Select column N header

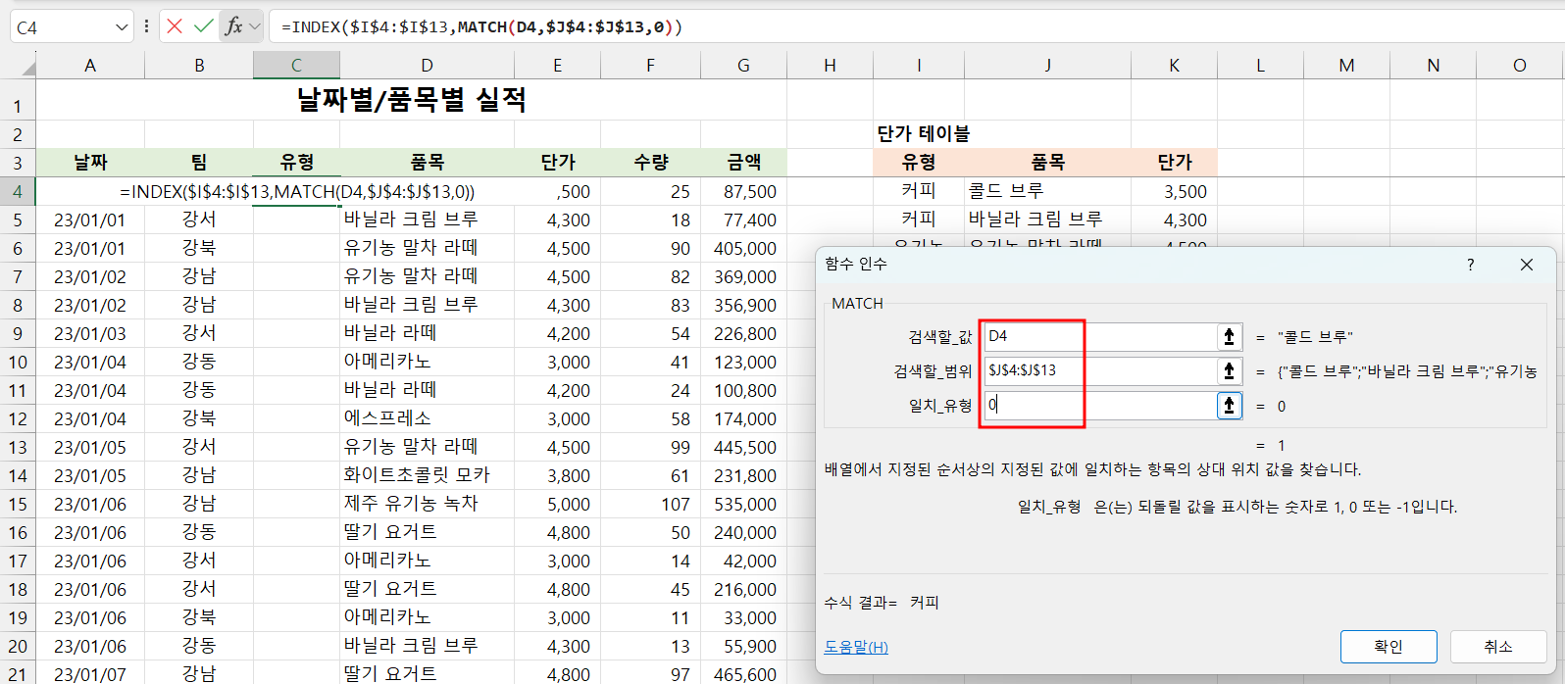(1433, 66)
